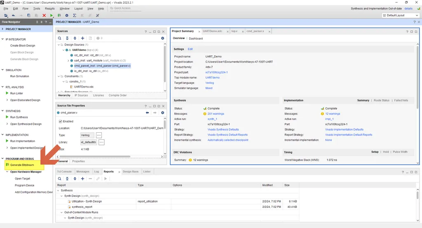The width and height of the screenshot is (422, 228).
Task: Click the green Run Synthesis toolbar arrow
Action: (52, 16)
